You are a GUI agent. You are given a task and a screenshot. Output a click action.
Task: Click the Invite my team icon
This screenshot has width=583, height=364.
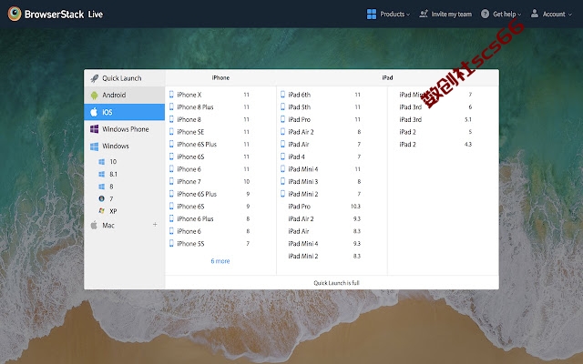point(424,14)
